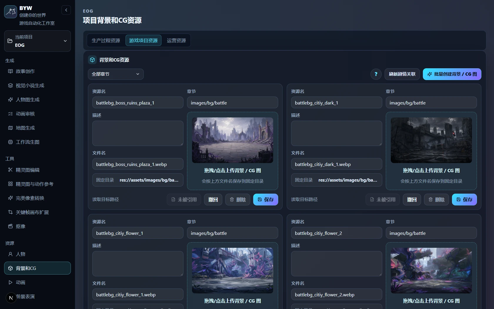Click the battlebg_citiy_flower_1 image thumbnail

pos(233,271)
